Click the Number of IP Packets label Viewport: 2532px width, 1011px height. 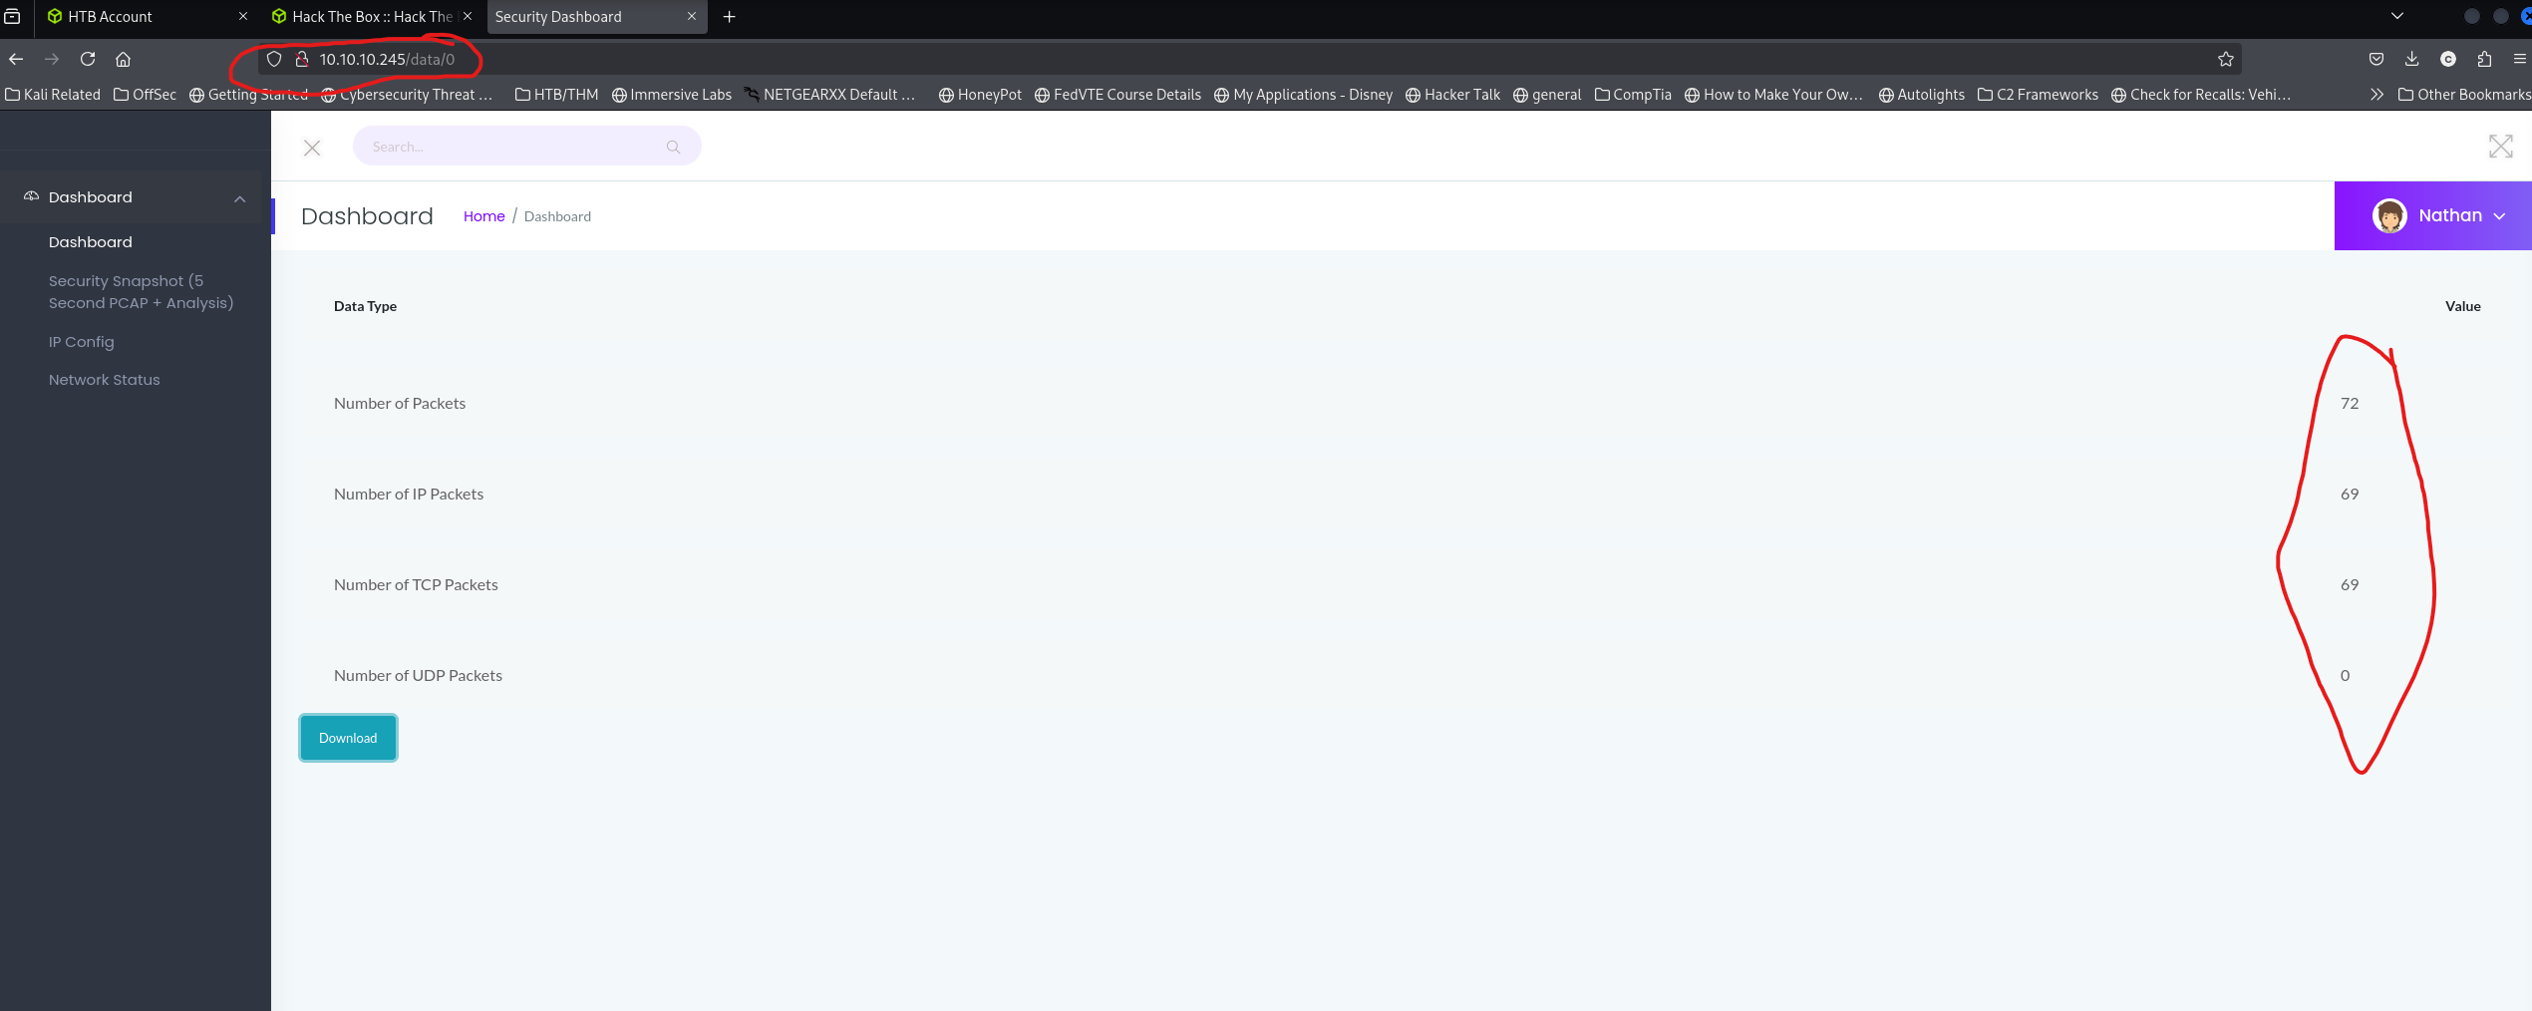[409, 494]
